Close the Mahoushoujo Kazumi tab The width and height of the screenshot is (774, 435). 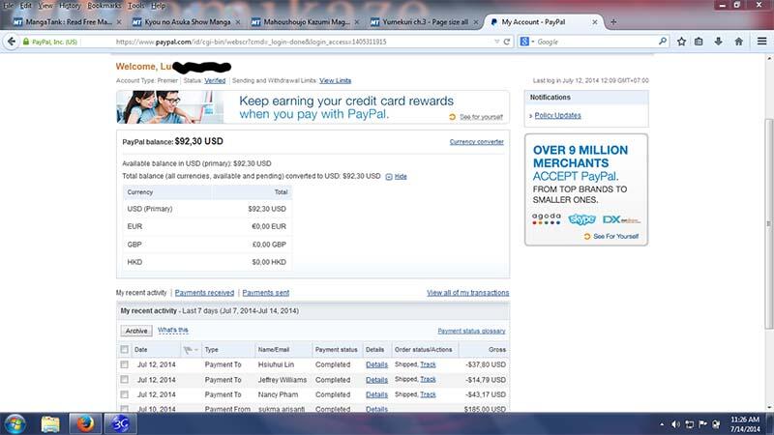[357, 22]
